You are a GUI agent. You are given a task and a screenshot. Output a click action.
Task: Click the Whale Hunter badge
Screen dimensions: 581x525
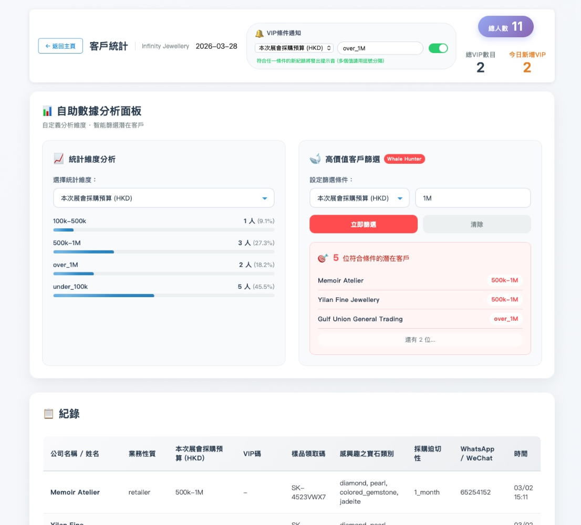[x=404, y=159]
